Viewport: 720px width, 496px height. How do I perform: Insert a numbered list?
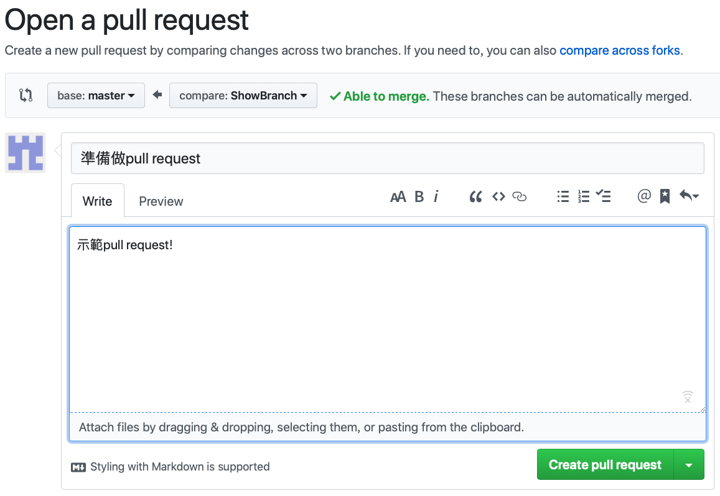pyautogui.click(x=583, y=197)
